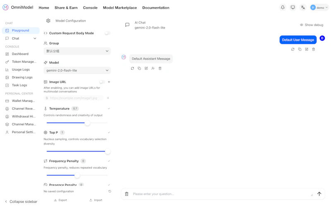Toggle the Temperature parameter checkmark
The height and width of the screenshot is (207, 331).
click(109, 108)
